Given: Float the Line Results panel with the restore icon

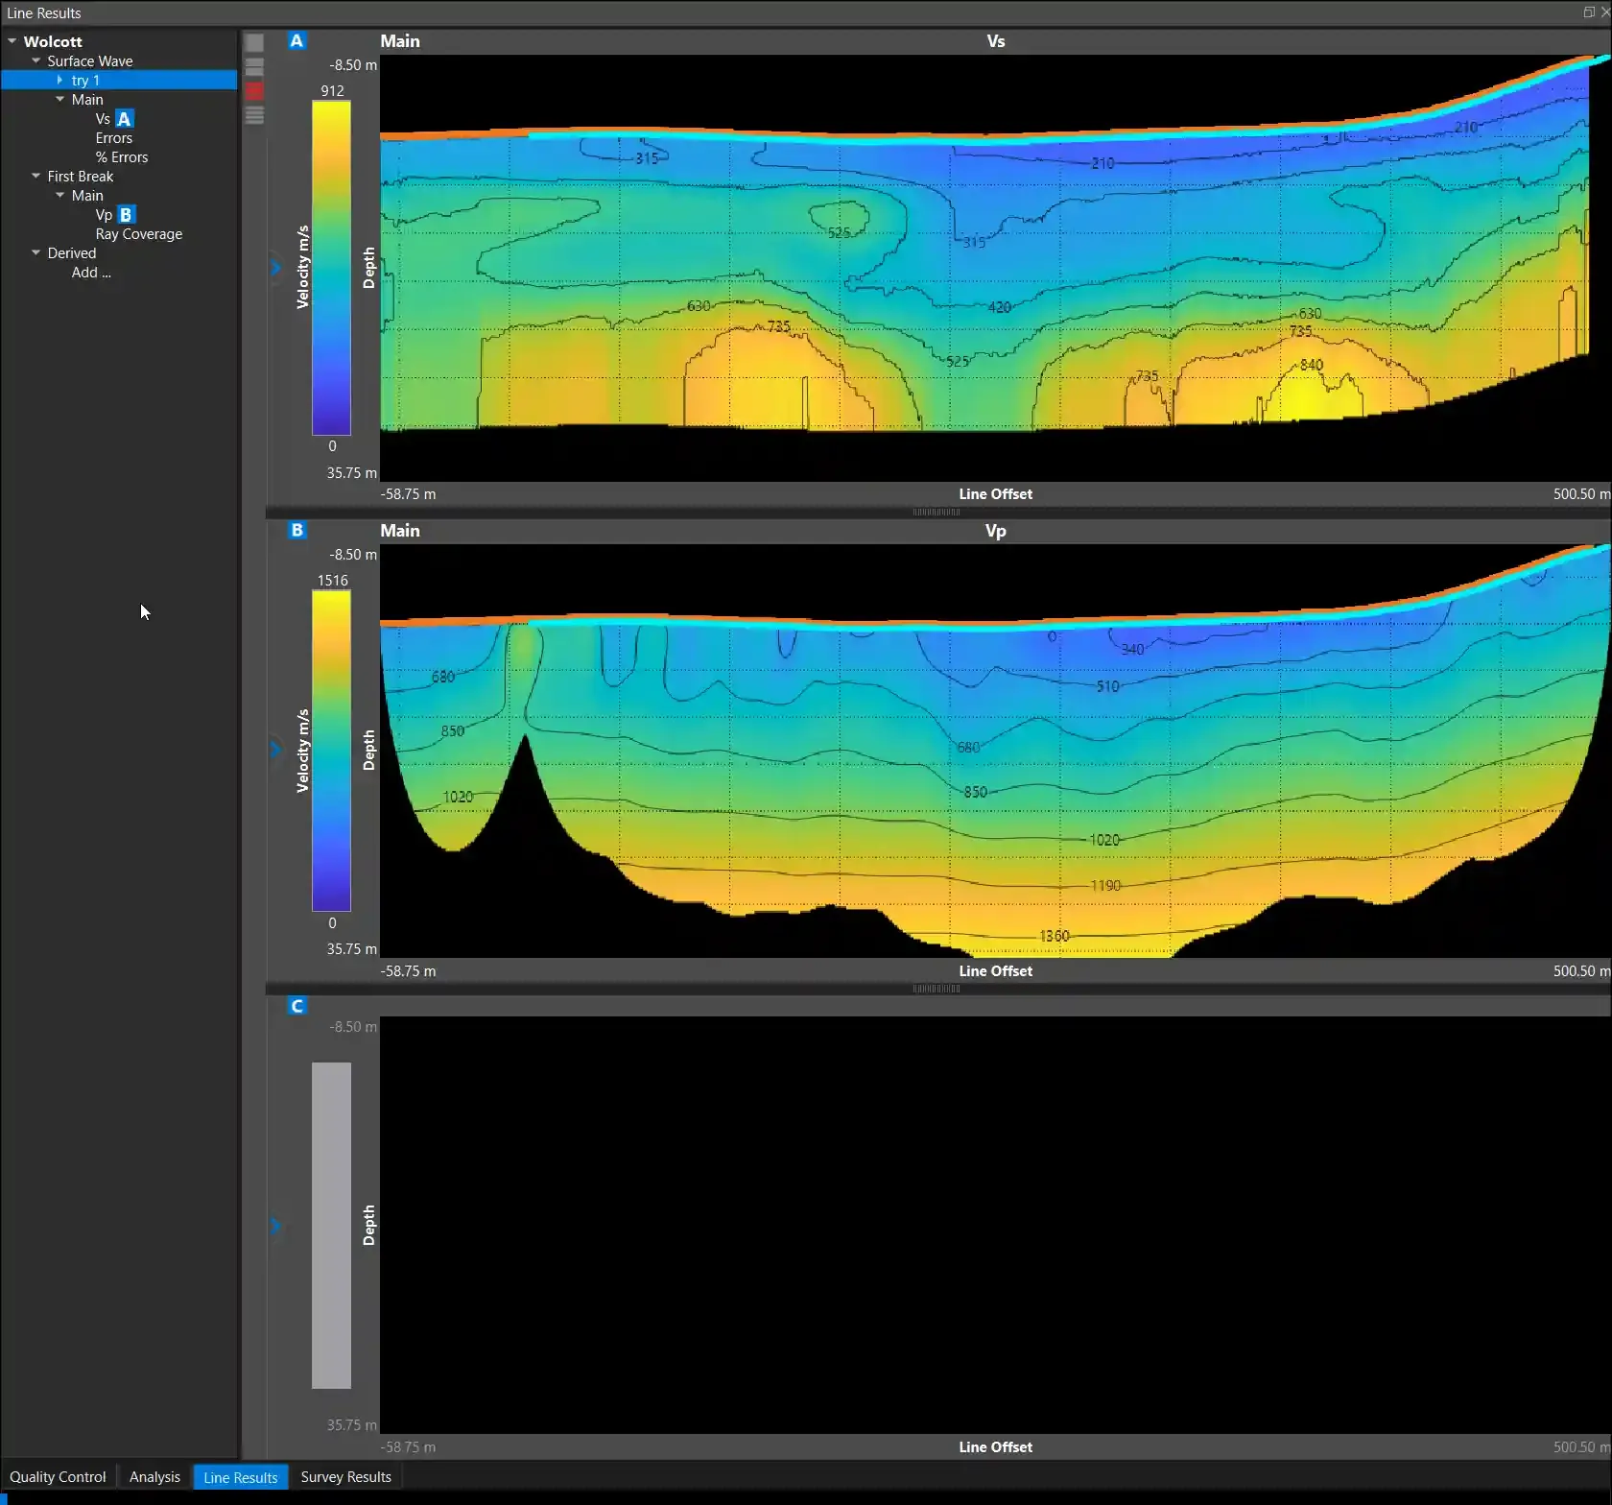Looking at the screenshot, I should 1589,12.
